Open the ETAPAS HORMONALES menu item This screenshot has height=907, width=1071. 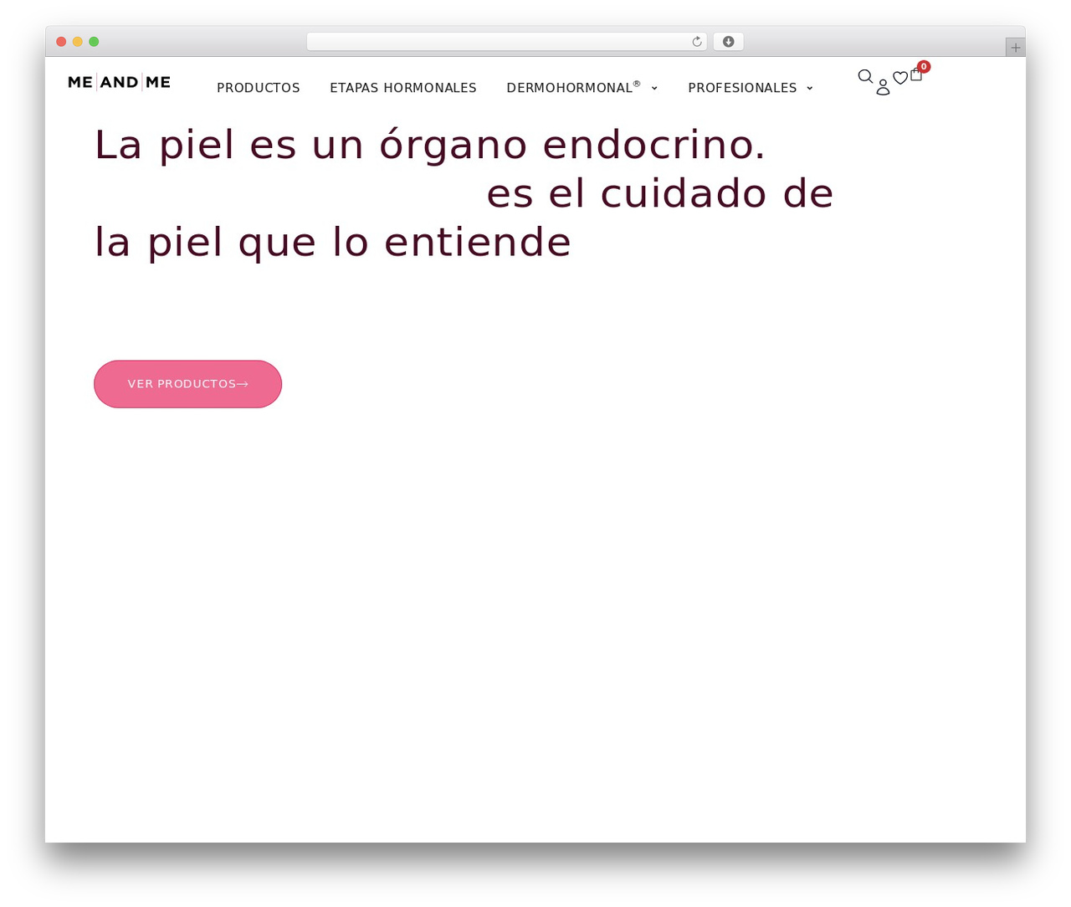[403, 88]
